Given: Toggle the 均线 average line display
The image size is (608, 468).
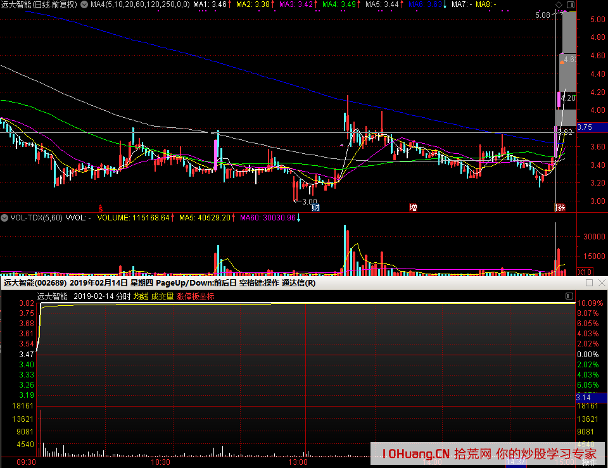Looking at the screenshot, I should [x=141, y=296].
